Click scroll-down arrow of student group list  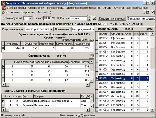(152, 110)
